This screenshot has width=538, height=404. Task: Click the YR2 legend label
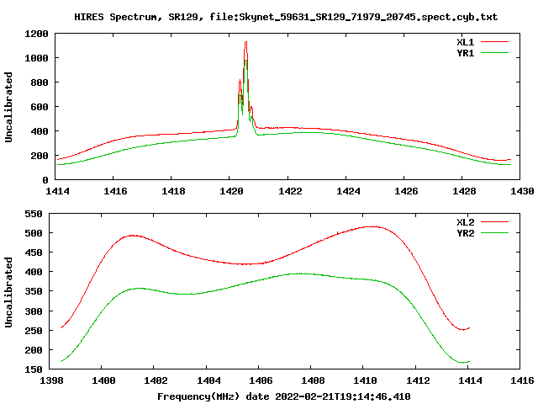click(x=465, y=233)
